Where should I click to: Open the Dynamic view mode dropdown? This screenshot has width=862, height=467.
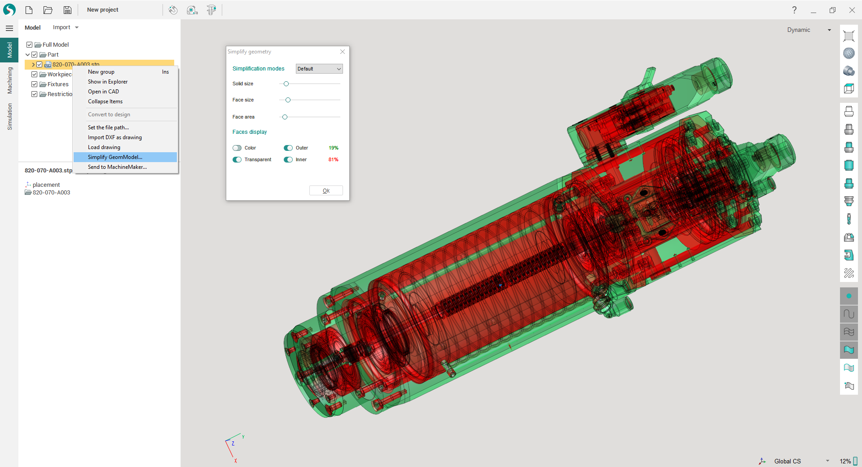point(829,30)
